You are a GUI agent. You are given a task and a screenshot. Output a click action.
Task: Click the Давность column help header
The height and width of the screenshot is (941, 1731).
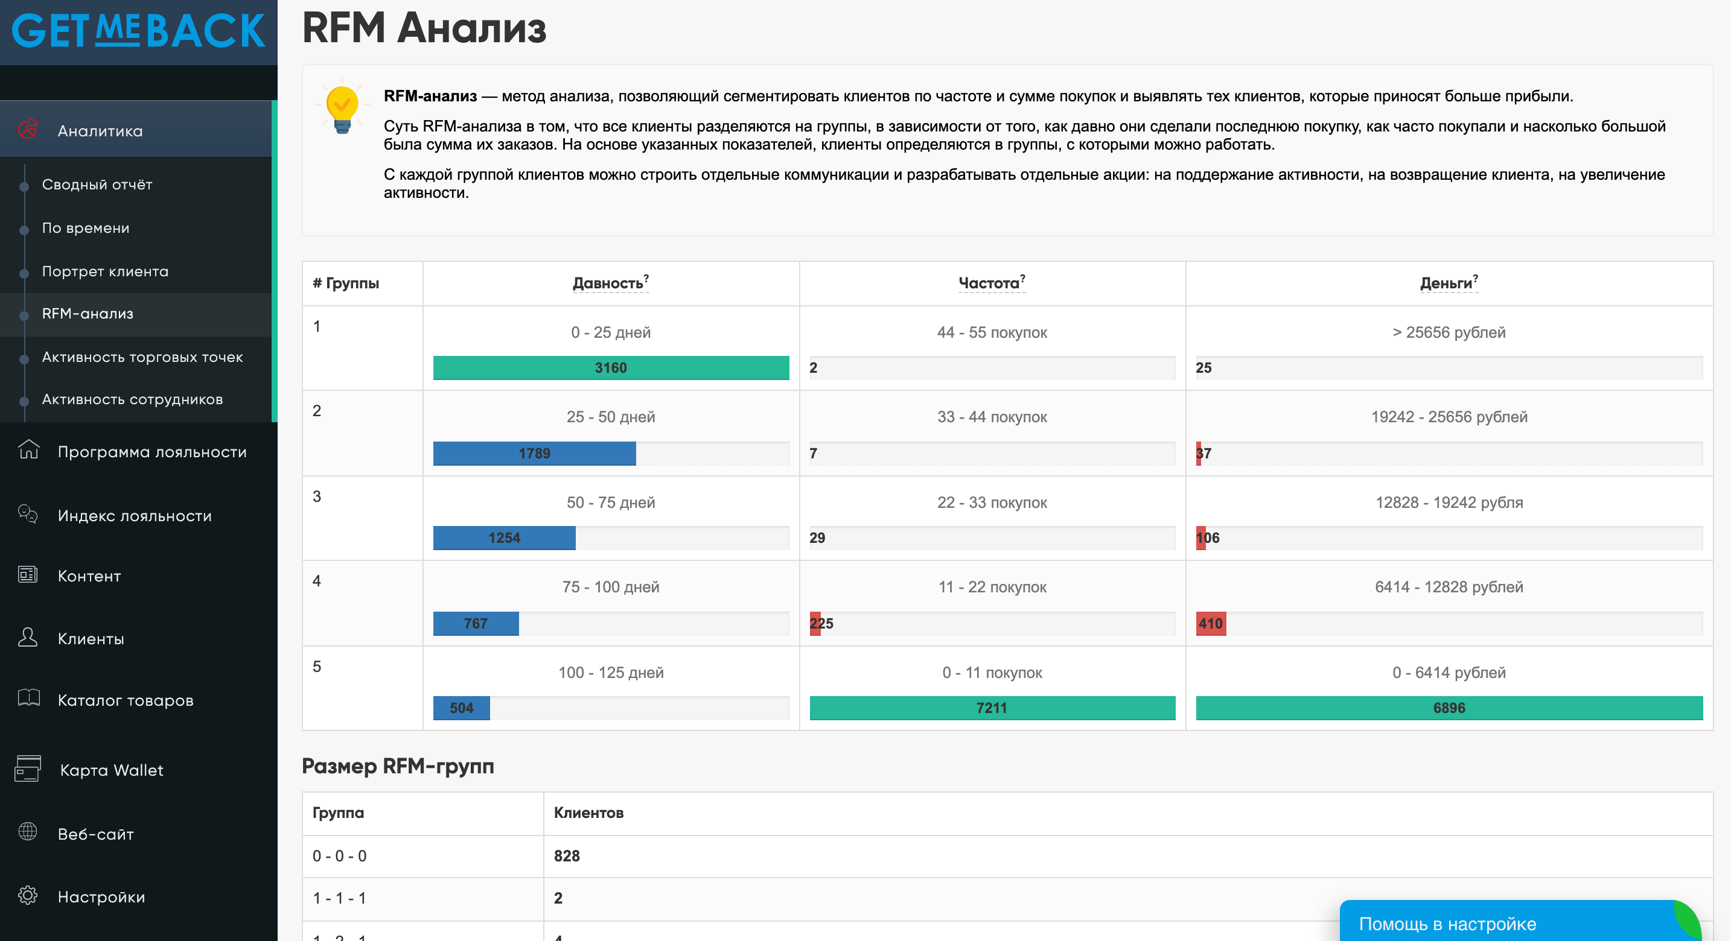(x=610, y=283)
